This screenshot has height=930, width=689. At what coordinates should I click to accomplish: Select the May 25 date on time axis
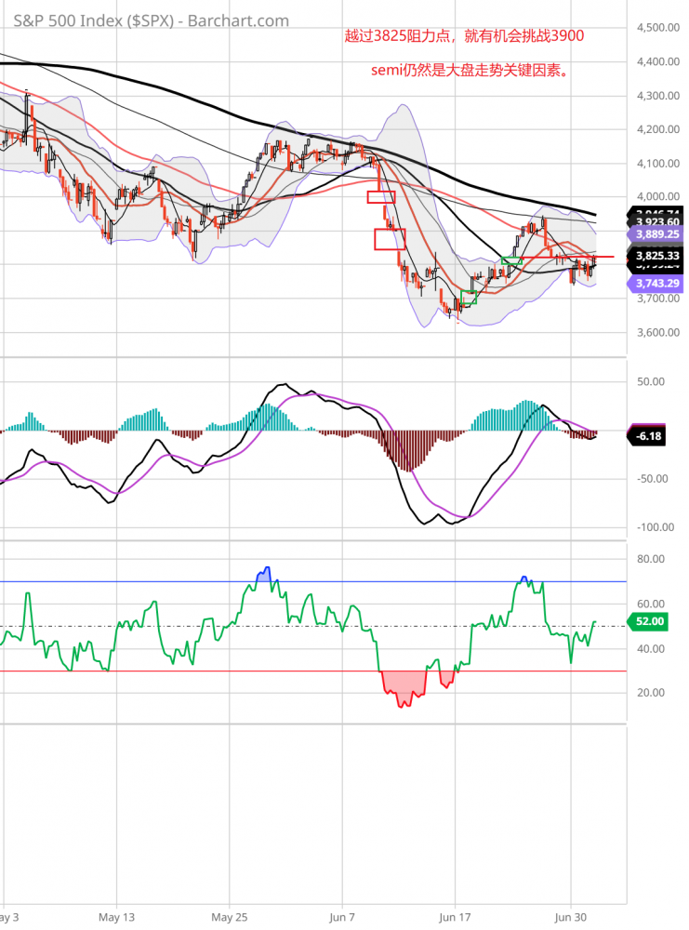point(229,916)
